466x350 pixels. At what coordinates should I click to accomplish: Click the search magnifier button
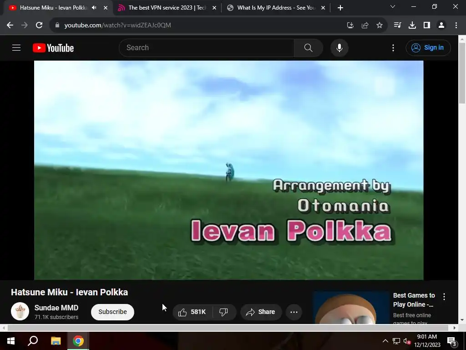click(x=308, y=47)
